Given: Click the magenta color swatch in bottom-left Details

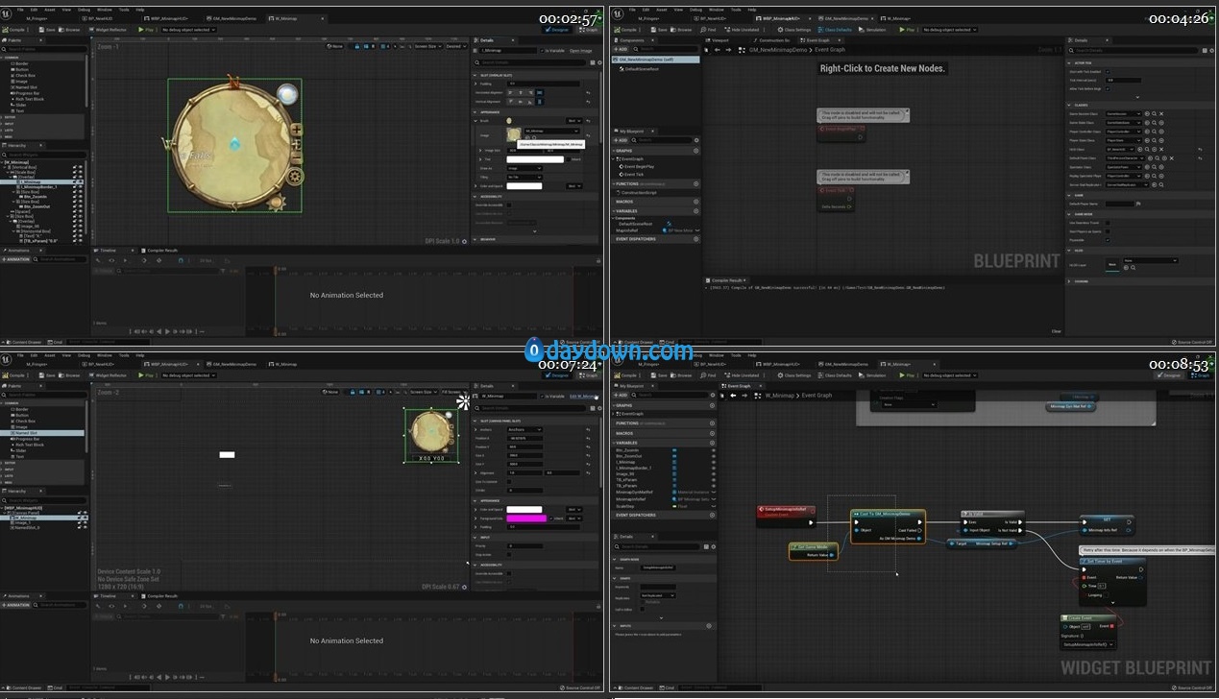Looking at the screenshot, I should click(x=526, y=518).
